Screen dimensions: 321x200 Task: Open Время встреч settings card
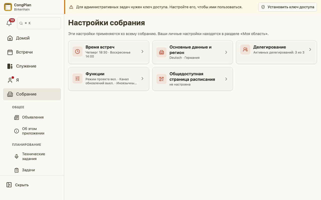[x=109, y=52]
